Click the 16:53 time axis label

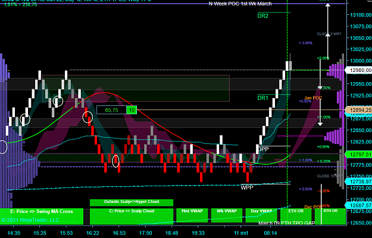(x=119, y=233)
